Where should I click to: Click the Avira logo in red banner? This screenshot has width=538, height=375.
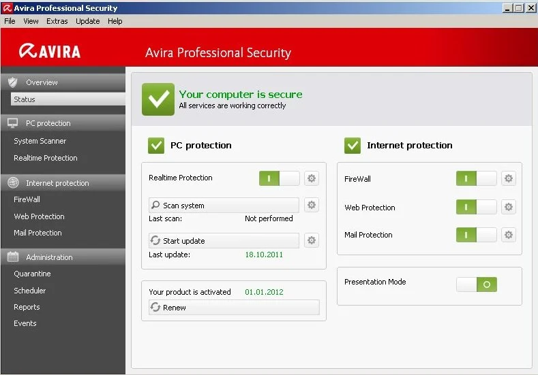(50, 51)
